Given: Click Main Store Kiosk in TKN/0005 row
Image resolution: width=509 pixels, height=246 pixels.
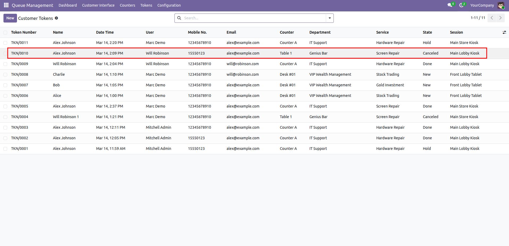Looking at the screenshot, I should [x=464, y=106].
